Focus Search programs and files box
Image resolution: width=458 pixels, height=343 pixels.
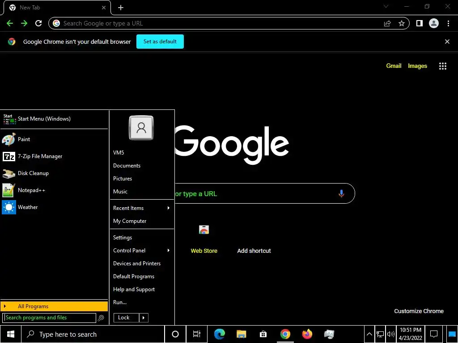pos(49,318)
